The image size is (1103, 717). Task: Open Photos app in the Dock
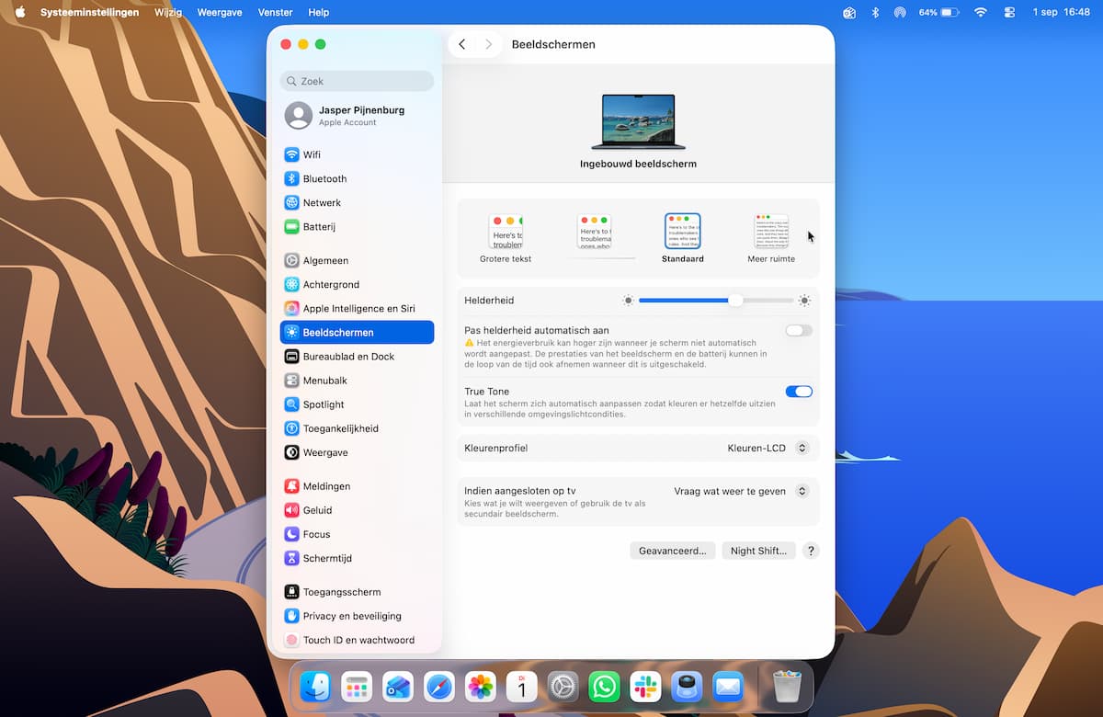(481, 686)
